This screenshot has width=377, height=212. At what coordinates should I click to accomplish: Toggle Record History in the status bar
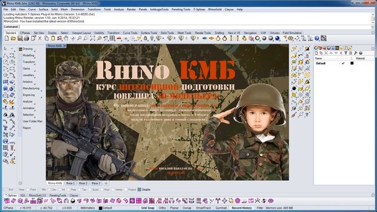242,208
